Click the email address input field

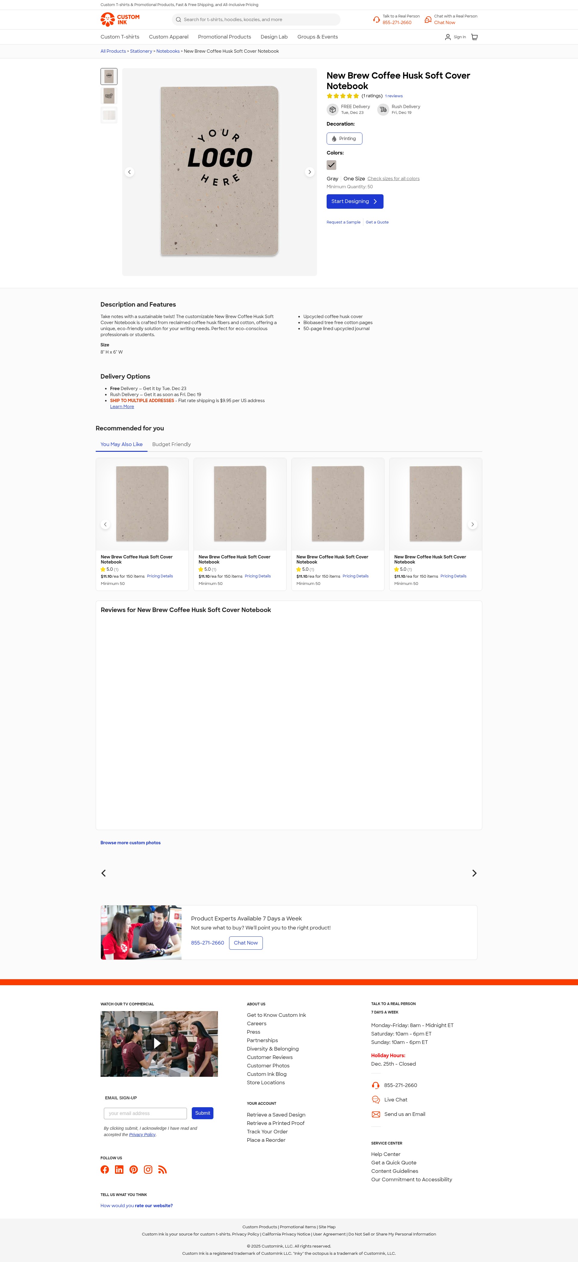145,1114
